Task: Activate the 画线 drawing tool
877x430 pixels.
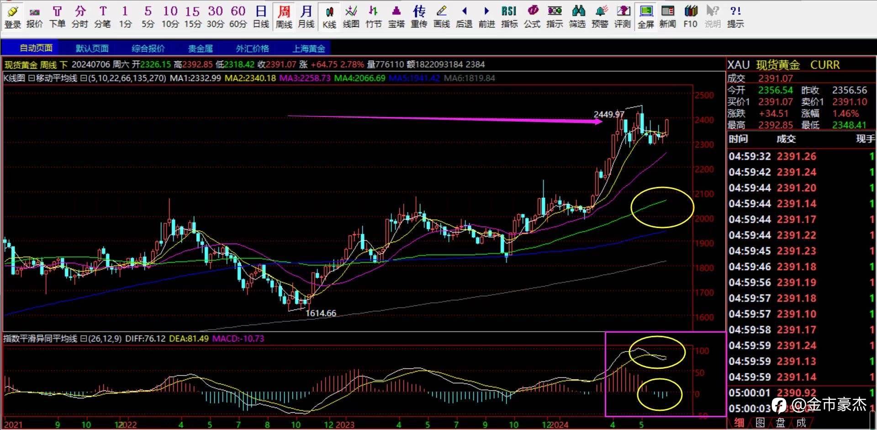Action: coord(442,16)
